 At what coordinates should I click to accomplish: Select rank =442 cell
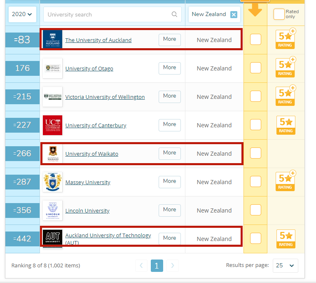[22, 239]
